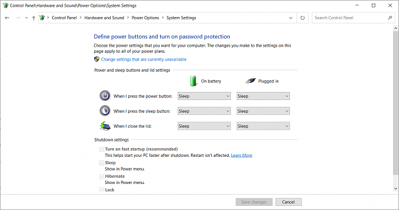Click the On battery column label
Viewport: 399px width, 210px height.
(211, 81)
